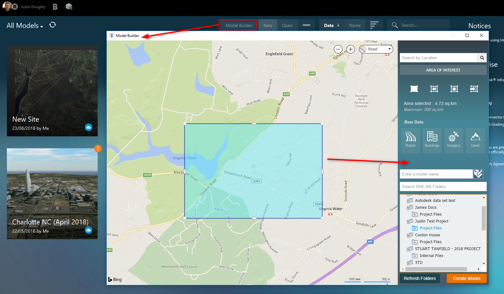Expand Project Files under Justin Test Project
The height and width of the screenshot is (294, 504).
click(x=415, y=228)
